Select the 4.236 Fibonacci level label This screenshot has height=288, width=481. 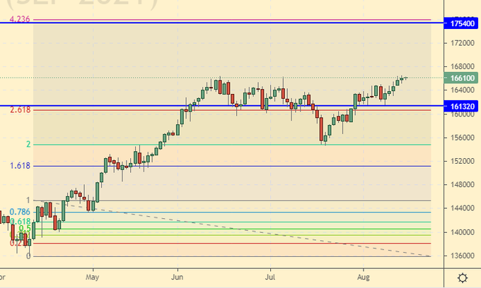tap(18, 19)
